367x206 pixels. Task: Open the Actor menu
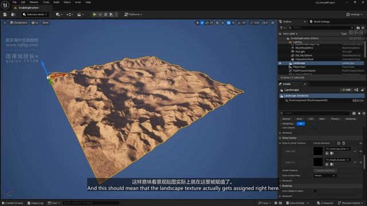tap(78, 2)
